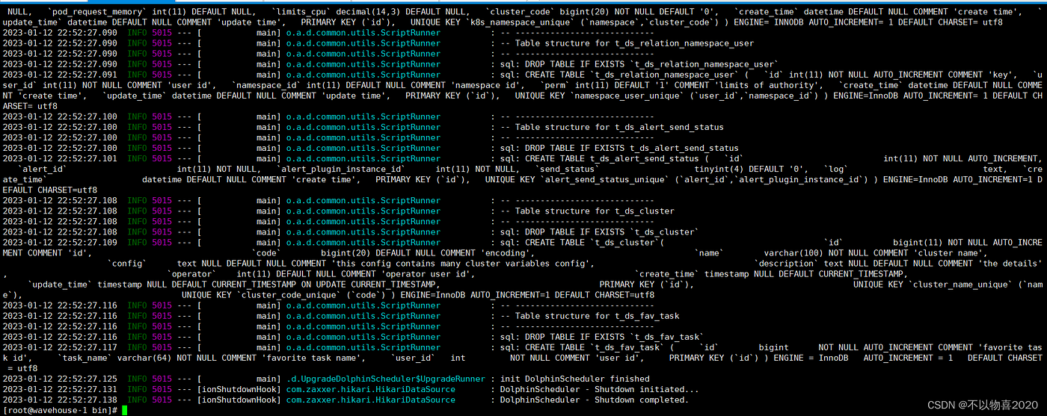1047x416 pixels.
Task: Click the 'Table structure for t_ds_cluster' comment
Action: coord(595,211)
